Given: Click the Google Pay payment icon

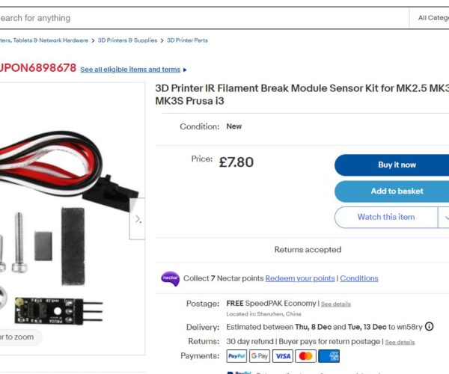Looking at the screenshot, I should pos(260,356).
